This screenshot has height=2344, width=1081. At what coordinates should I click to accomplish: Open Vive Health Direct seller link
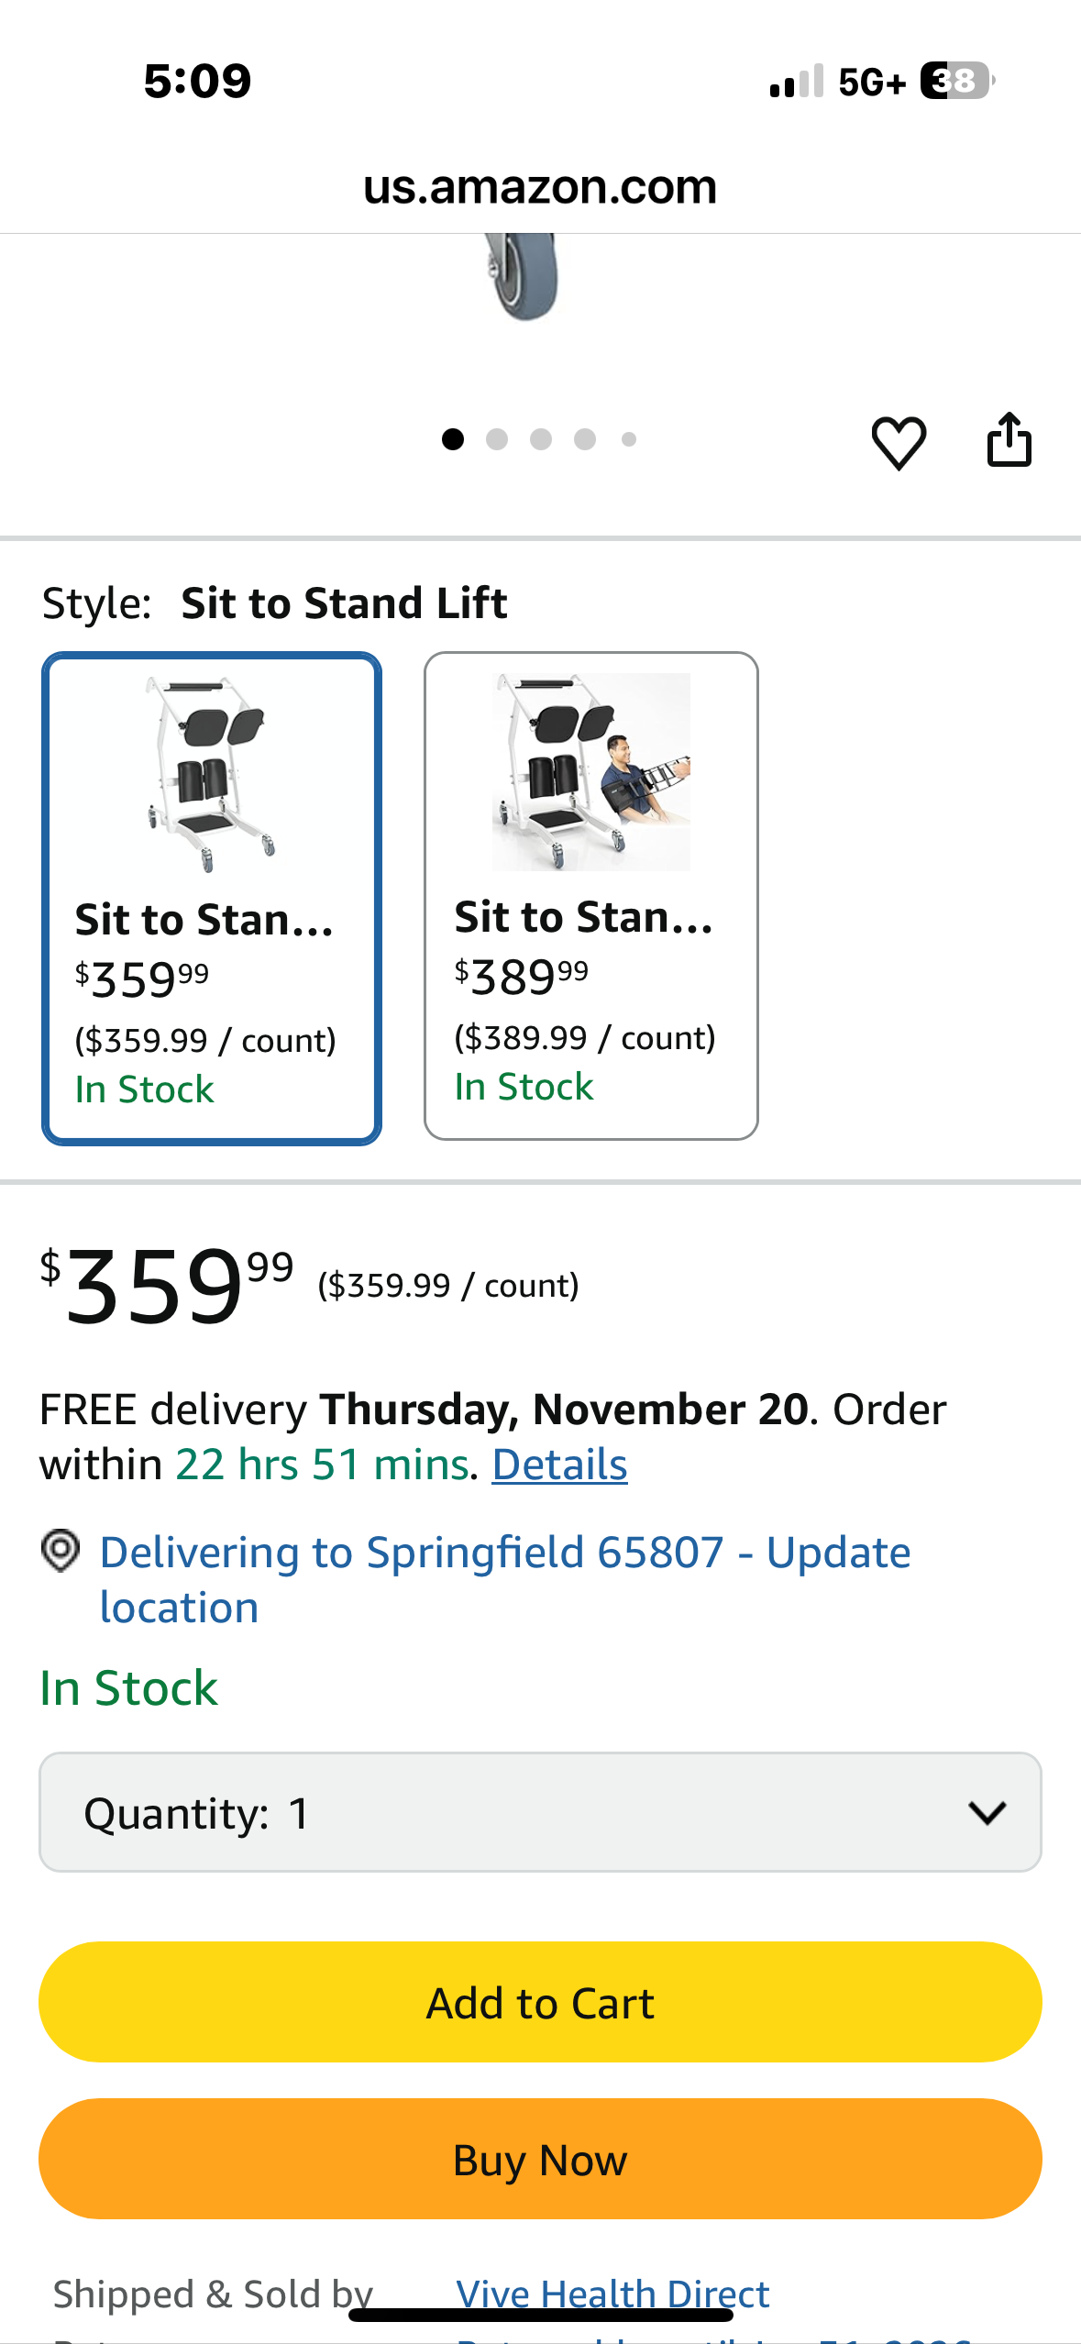(612, 2293)
